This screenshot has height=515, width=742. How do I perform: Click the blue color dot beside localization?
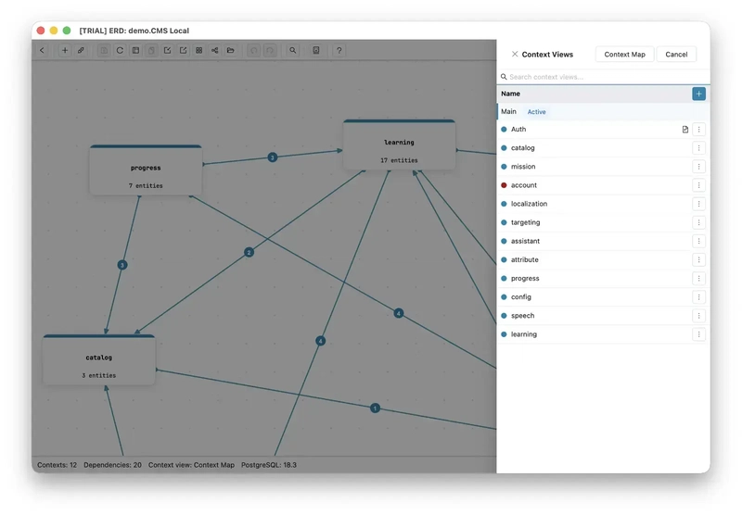(504, 204)
